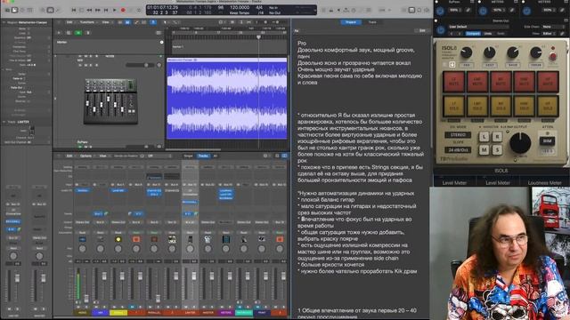Solo the LMF band in ISOL8
The width and height of the screenshot is (570, 320).
pos(477,106)
